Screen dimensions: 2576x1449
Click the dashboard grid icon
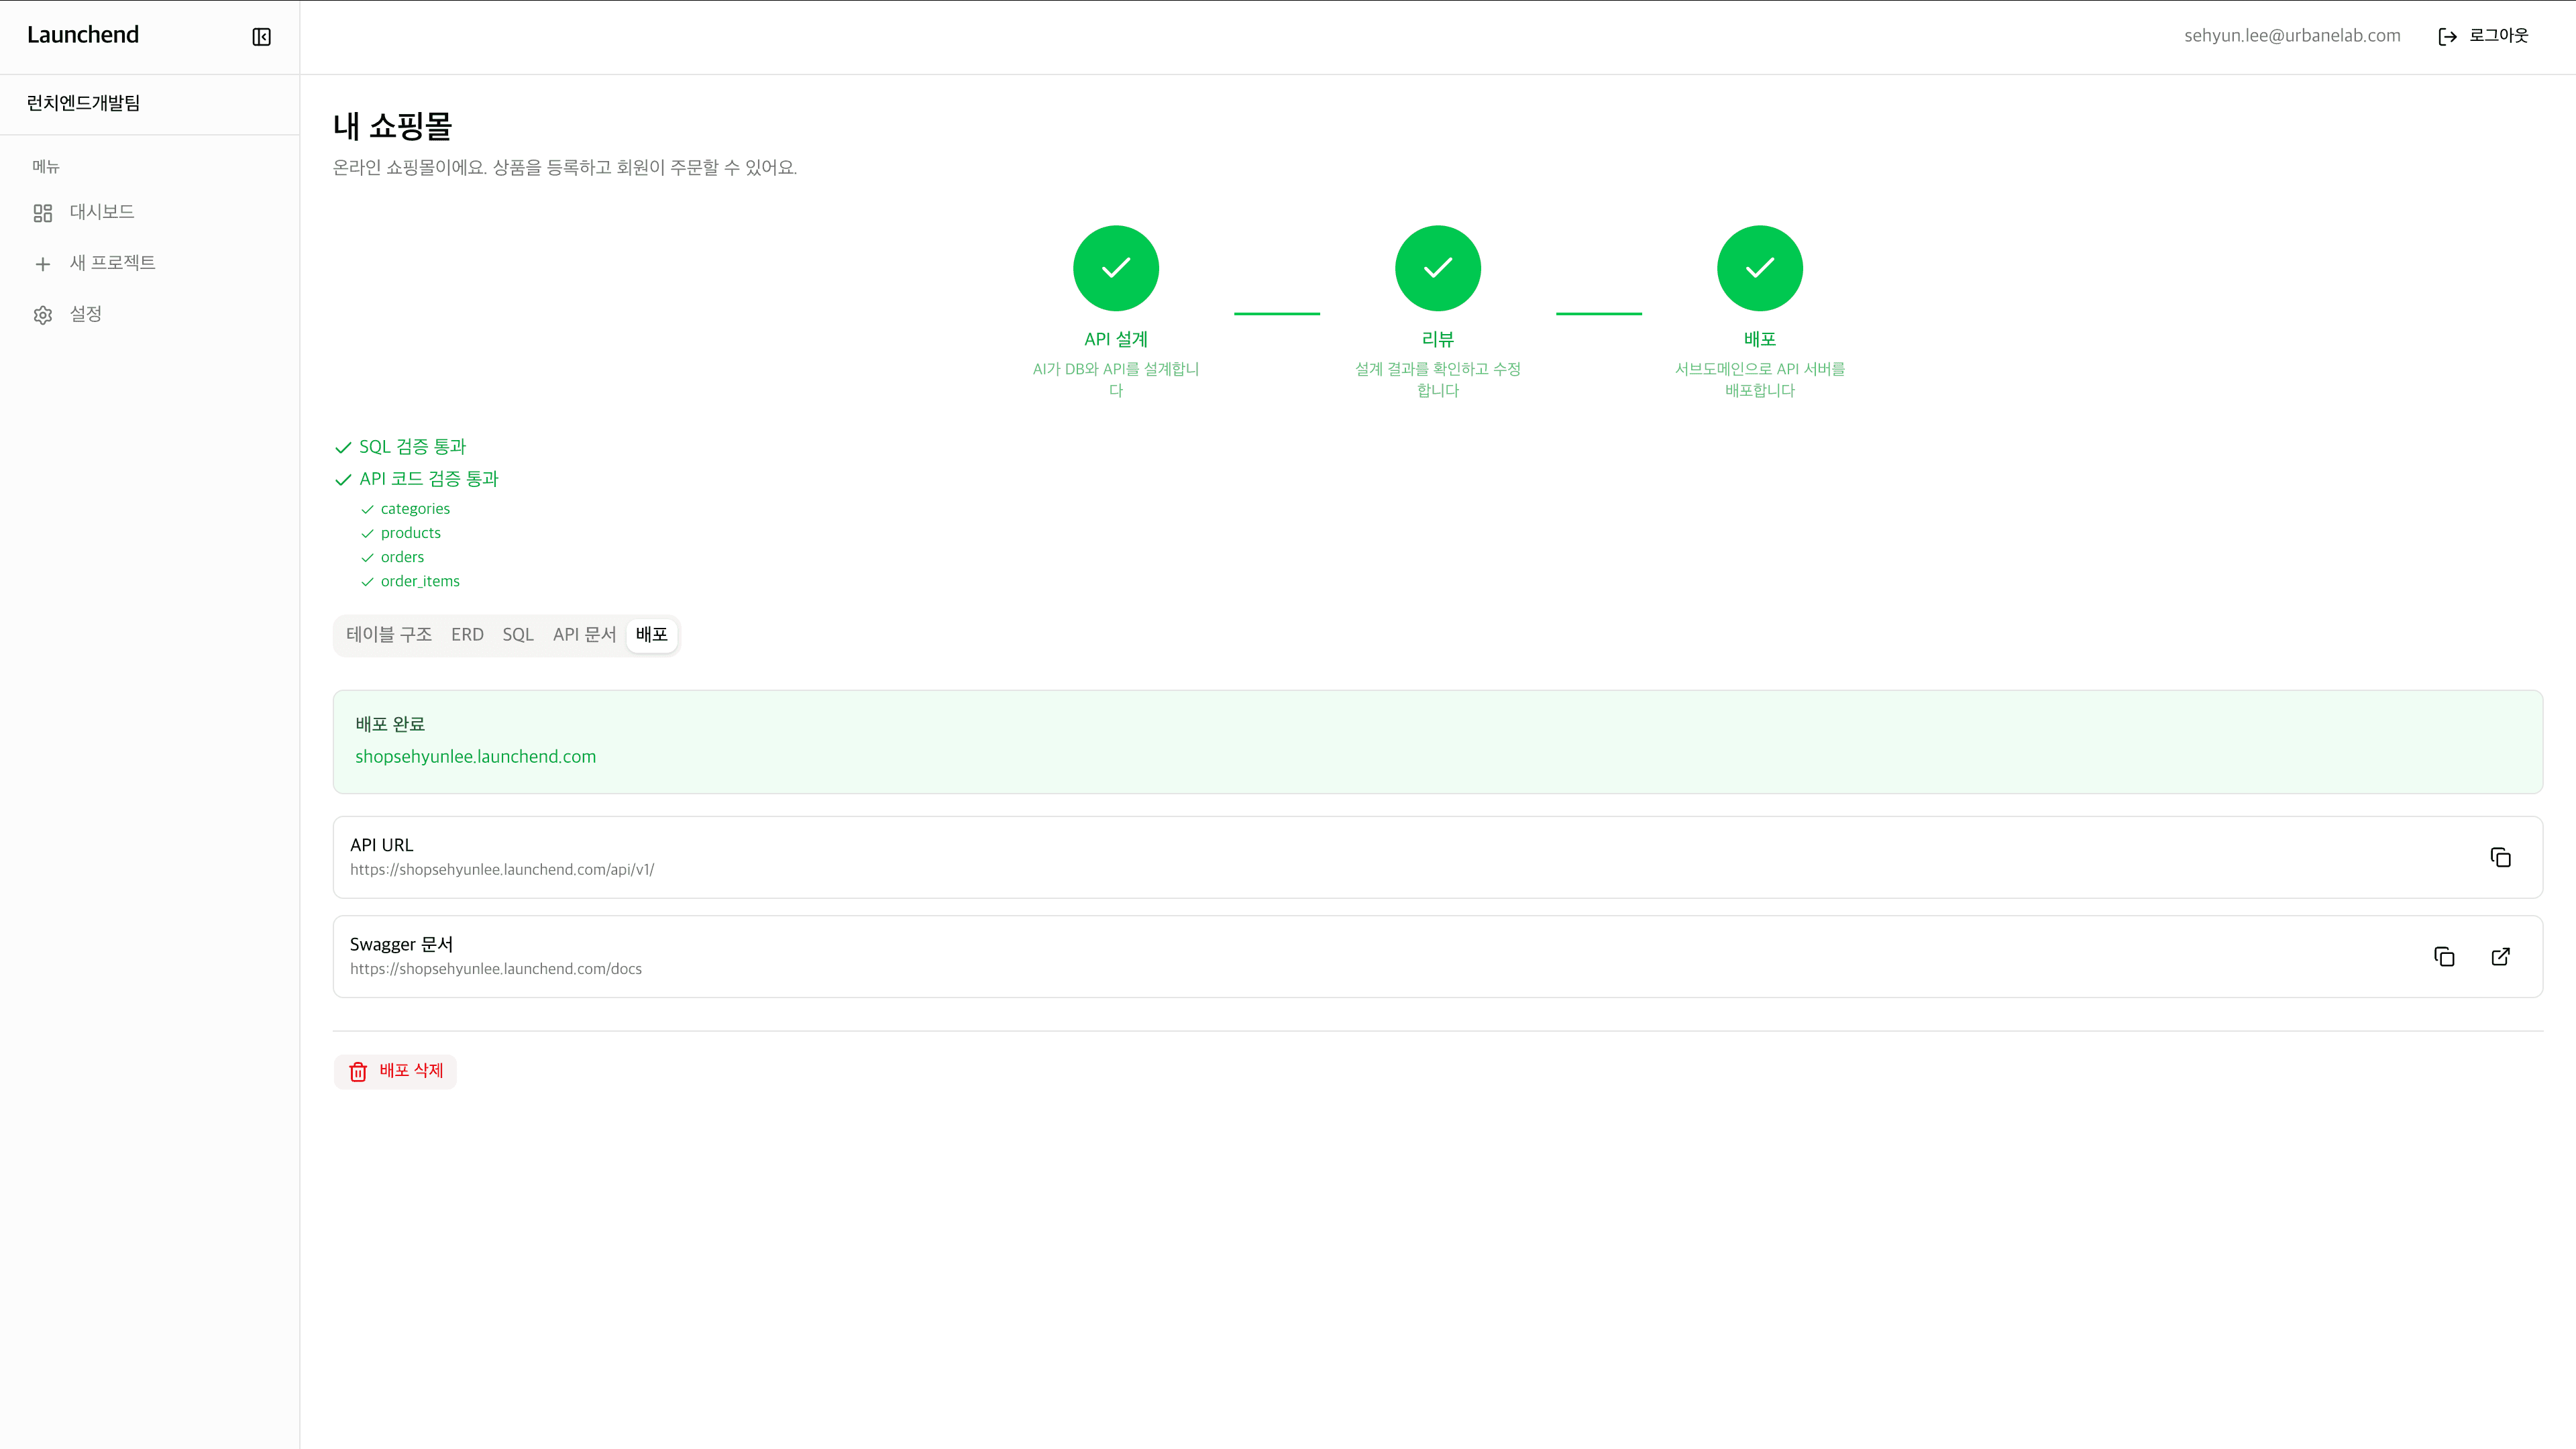pos(43,213)
